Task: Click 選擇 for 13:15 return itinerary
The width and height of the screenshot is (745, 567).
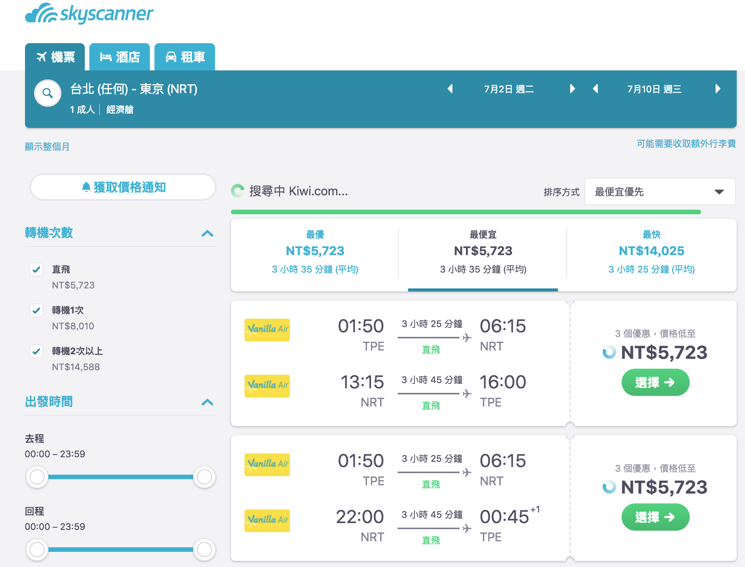Action: (x=655, y=382)
